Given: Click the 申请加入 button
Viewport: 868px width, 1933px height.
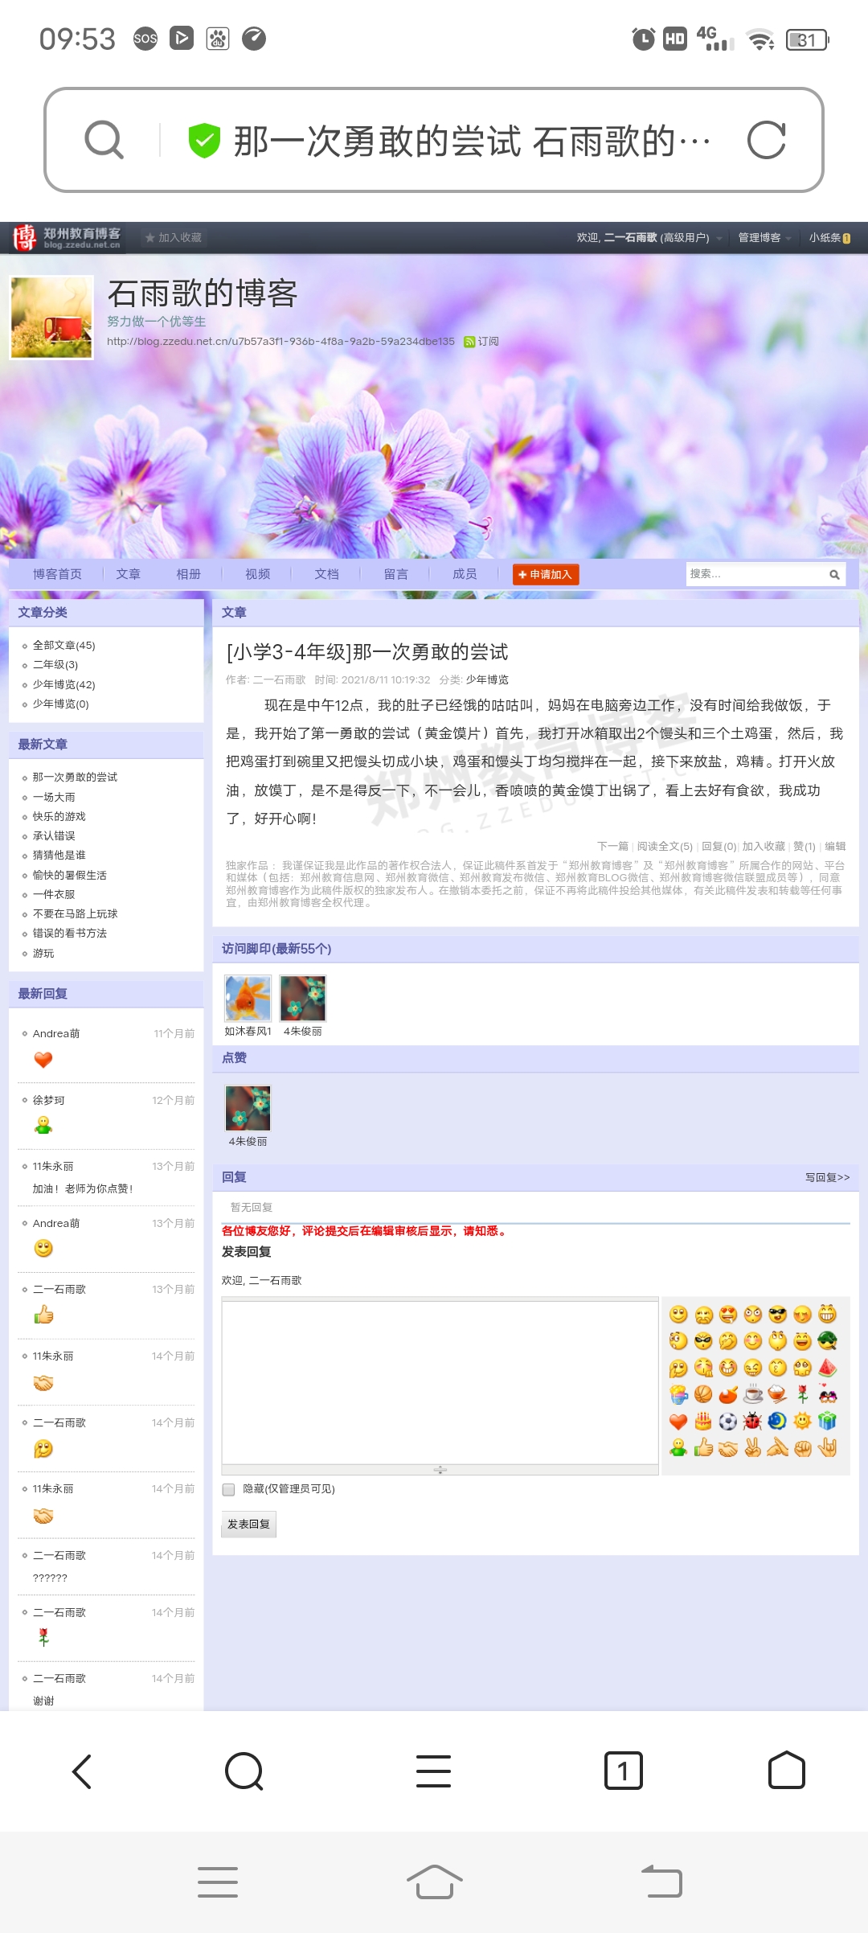Looking at the screenshot, I should click(x=546, y=574).
